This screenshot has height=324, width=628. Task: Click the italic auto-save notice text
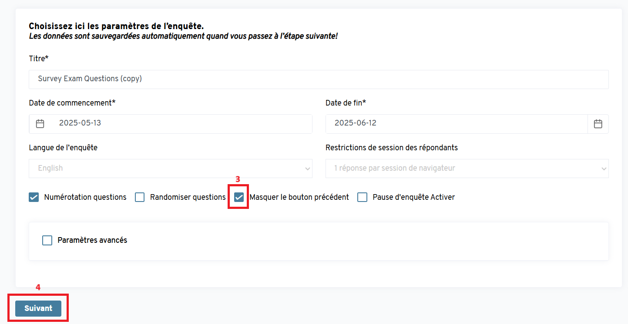tap(183, 36)
